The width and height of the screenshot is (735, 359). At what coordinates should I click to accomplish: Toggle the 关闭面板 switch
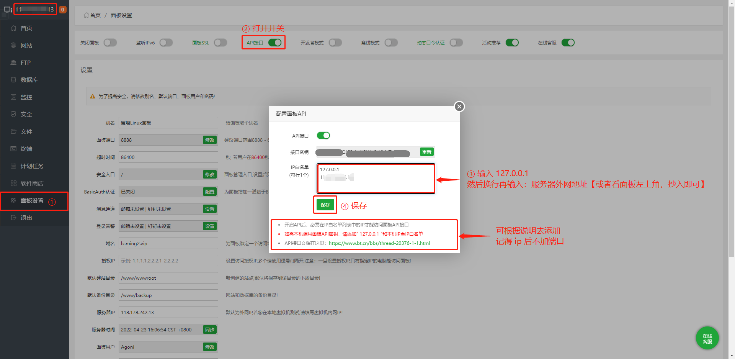pyautogui.click(x=110, y=43)
